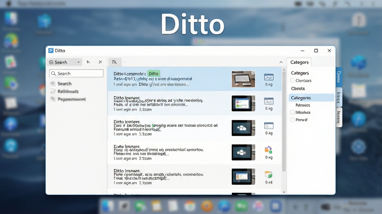Open the monitor thumbnail in second clip row
Image resolution: width=382 pixels, height=214 pixels.
pos(243,103)
